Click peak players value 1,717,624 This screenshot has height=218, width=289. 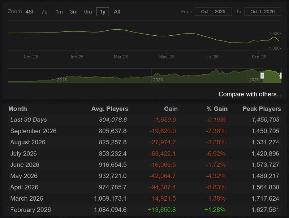(x=266, y=199)
